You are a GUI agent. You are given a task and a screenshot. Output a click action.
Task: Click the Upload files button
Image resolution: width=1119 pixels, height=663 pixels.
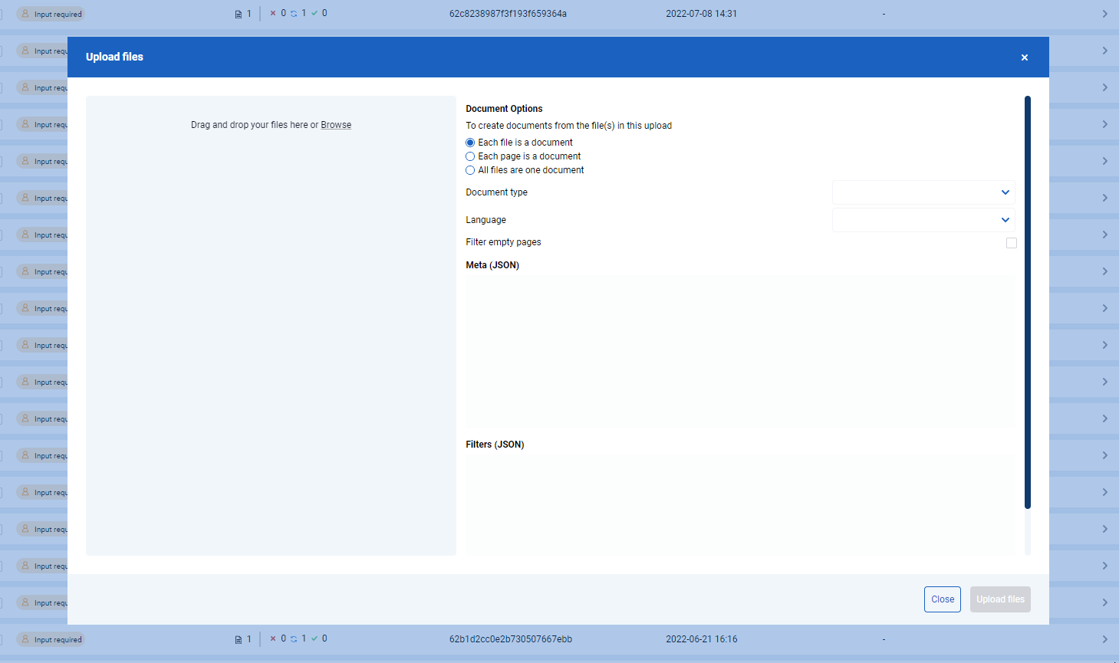[1000, 599]
